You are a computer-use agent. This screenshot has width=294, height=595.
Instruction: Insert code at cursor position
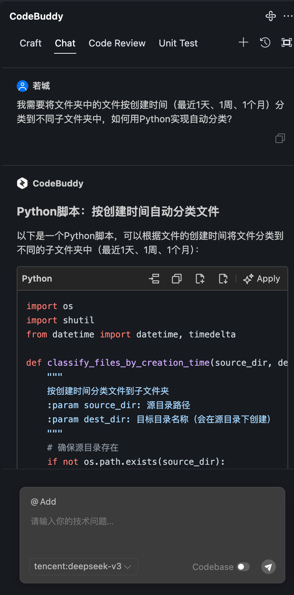tap(154, 279)
